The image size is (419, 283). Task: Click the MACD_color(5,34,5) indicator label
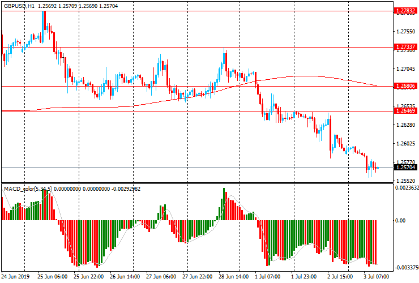pos(28,189)
